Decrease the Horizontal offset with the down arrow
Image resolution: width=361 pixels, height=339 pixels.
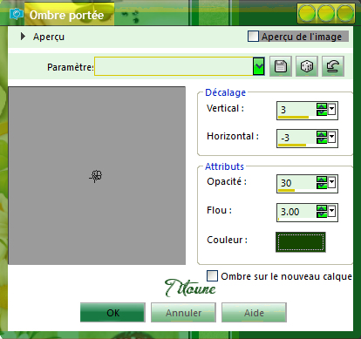pos(322,140)
